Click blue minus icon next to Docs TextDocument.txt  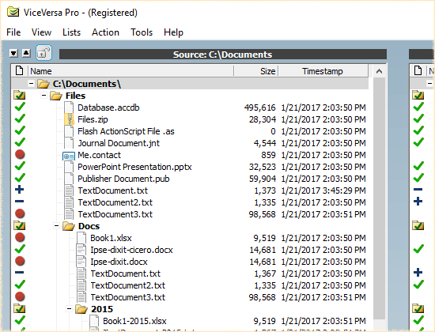[20, 273]
